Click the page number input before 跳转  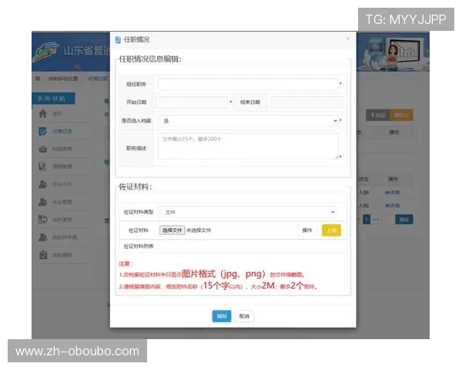pos(388,219)
